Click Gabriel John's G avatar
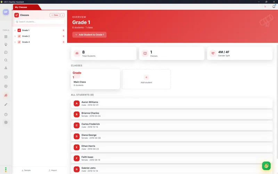Viewport: 278px width, 174px height. coord(76,169)
